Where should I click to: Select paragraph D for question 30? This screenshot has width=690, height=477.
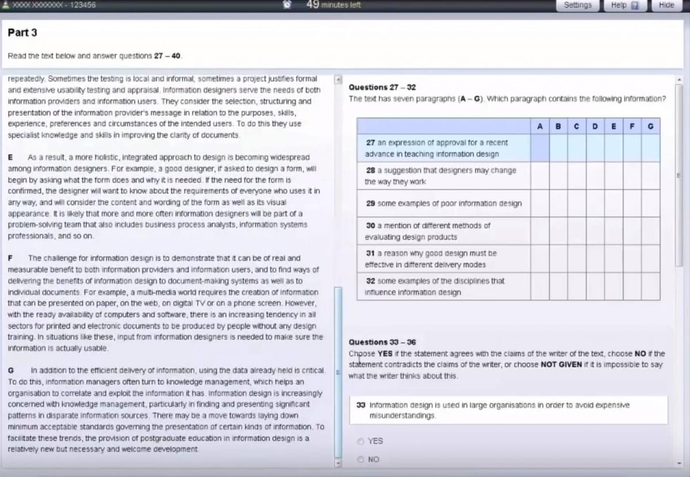pyautogui.click(x=595, y=231)
